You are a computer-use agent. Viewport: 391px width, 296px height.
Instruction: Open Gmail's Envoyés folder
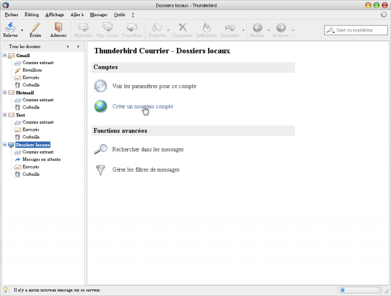[x=31, y=77]
